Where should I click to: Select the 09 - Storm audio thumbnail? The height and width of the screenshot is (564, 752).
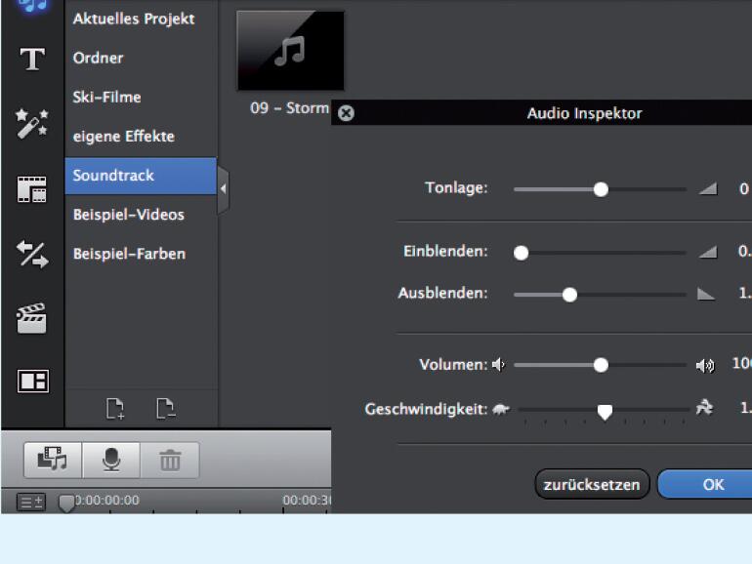[290, 51]
